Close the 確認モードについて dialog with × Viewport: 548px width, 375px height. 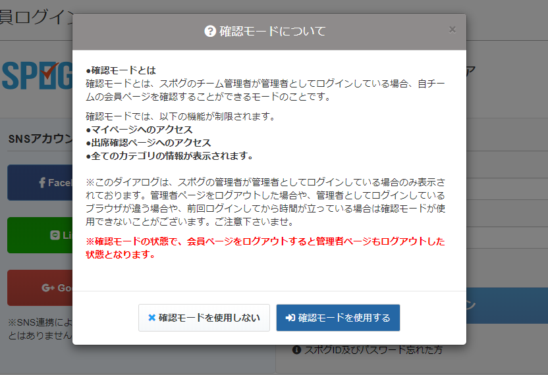(x=452, y=30)
